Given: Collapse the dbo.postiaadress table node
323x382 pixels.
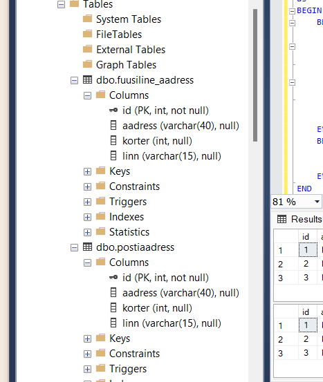Looking at the screenshot, I should (x=74, y=248).
